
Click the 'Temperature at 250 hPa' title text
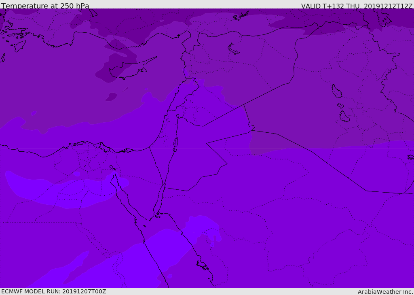pyautogui.click(x=45, y=6)
